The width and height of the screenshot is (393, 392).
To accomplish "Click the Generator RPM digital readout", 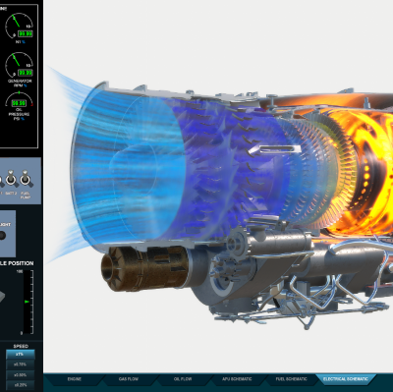I will [x=25, y=73].
